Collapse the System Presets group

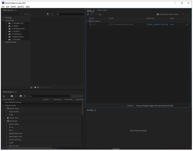click(x=3, y=105)
